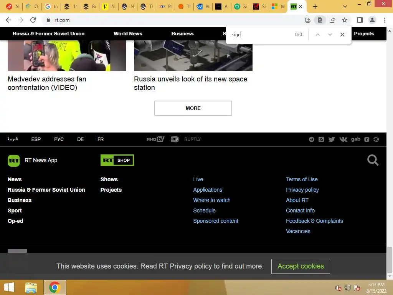Open Terms of Use link

(302, 179)
